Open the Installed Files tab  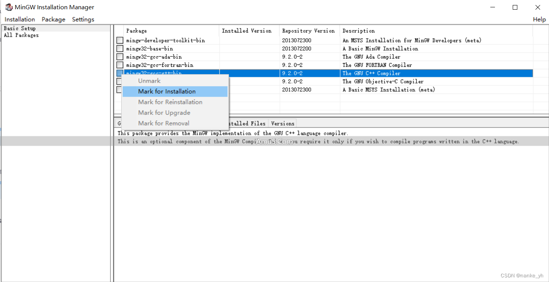[247, 123]
